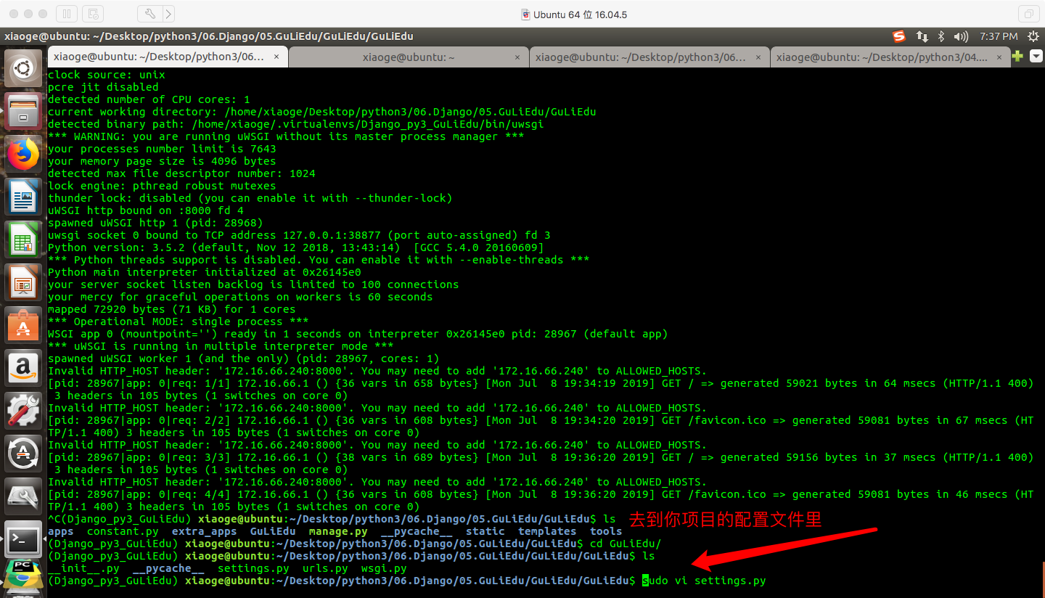The height and width of the screenshot is (598, 1045).
Task: Click the 'constant.py' file name
Action: (123, 531)
